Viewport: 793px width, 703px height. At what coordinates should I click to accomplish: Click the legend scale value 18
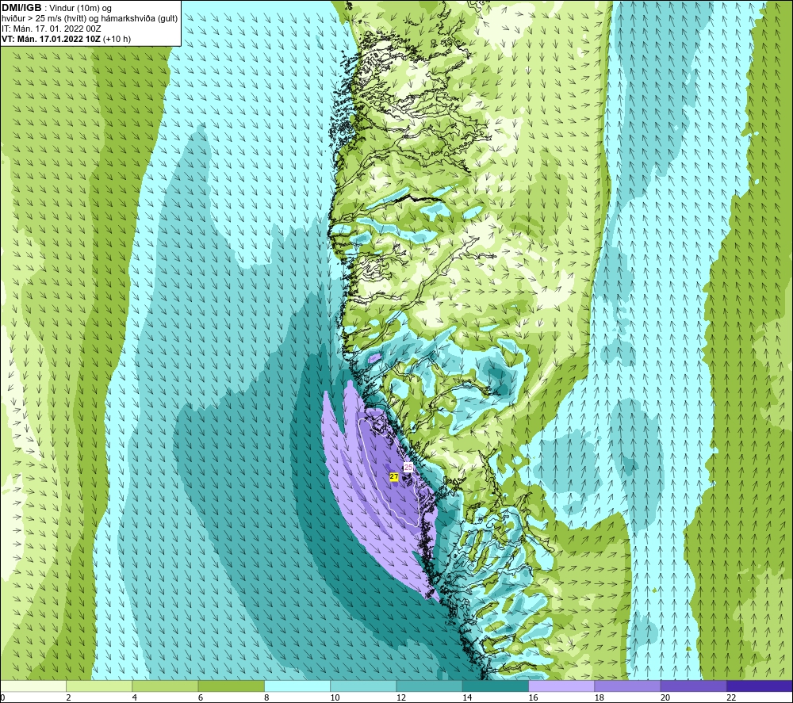[600, 697]
